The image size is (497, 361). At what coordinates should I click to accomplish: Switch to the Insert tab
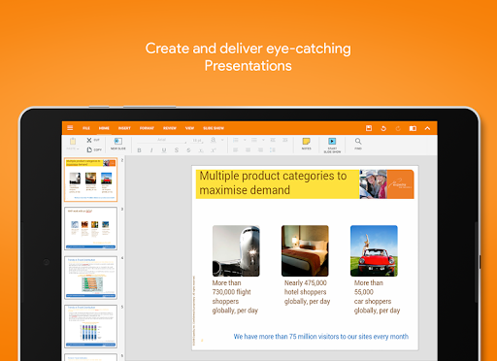point(124,128)
